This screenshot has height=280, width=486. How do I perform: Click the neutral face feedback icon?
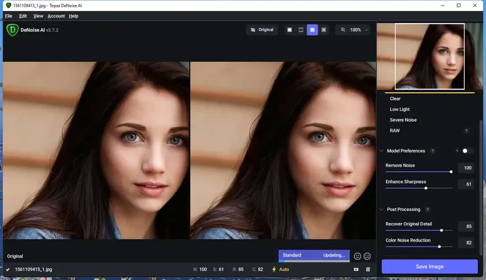[367, 256]
